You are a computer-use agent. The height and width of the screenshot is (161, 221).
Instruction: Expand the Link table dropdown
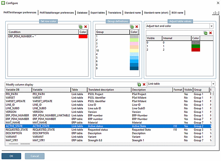click(x=213, y=84)
